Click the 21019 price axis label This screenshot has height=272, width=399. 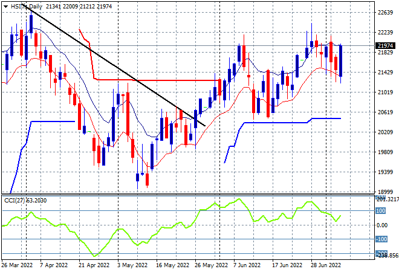[x=385, y=92]
